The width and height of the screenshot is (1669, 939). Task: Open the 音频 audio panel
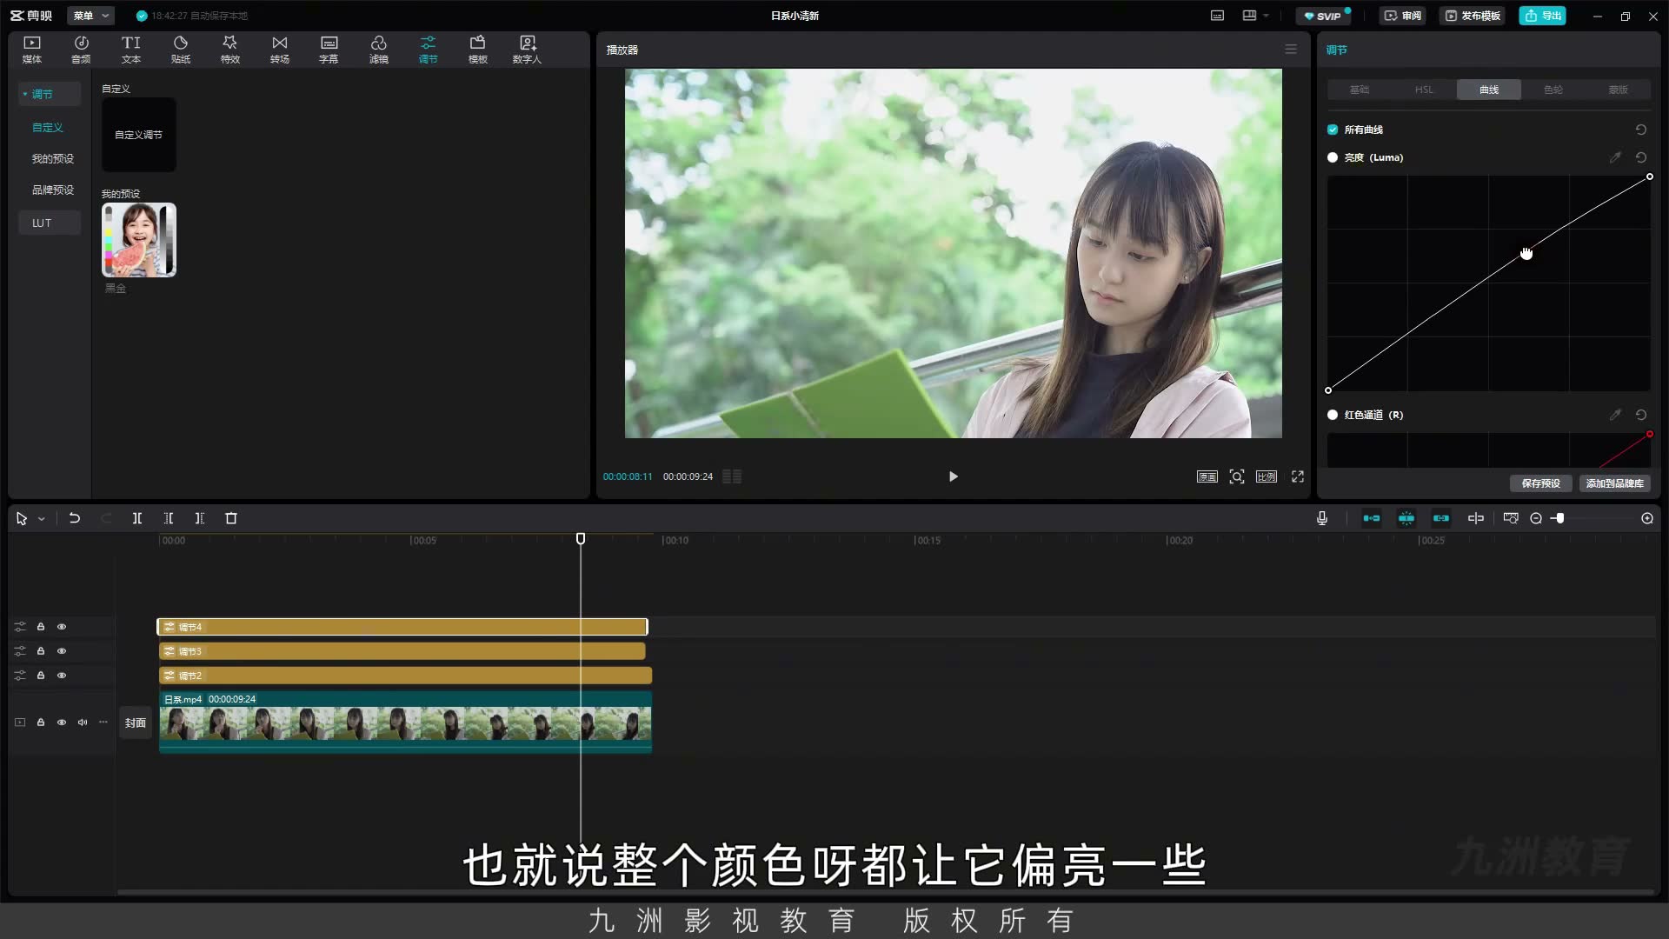(x=81, y=50)
